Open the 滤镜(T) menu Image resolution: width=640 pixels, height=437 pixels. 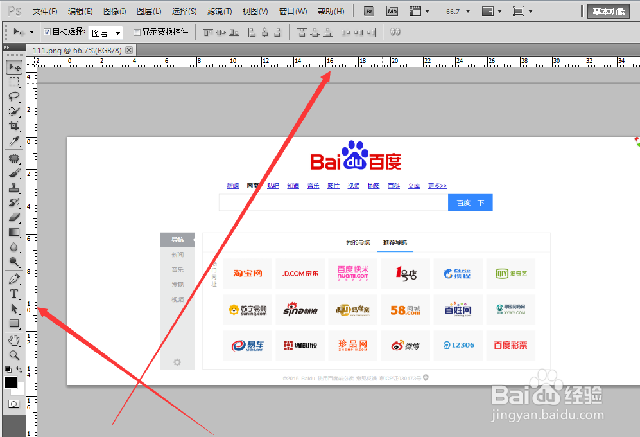pos(220,12)
